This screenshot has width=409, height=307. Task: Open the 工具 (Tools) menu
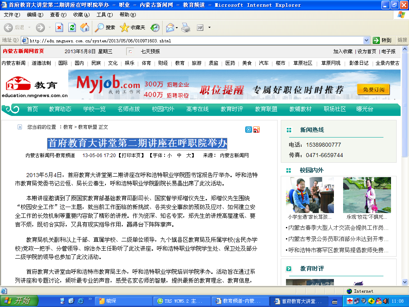point(104,15)
